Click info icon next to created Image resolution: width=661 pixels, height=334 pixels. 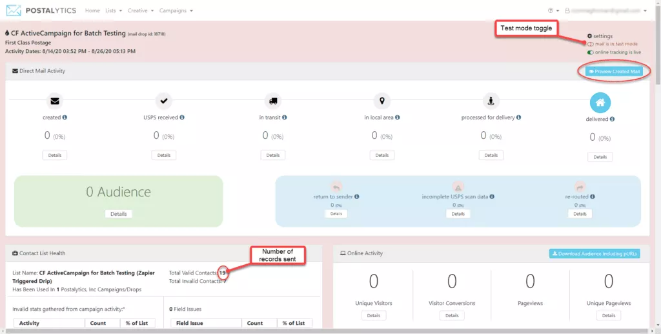[x=65, y=117]
